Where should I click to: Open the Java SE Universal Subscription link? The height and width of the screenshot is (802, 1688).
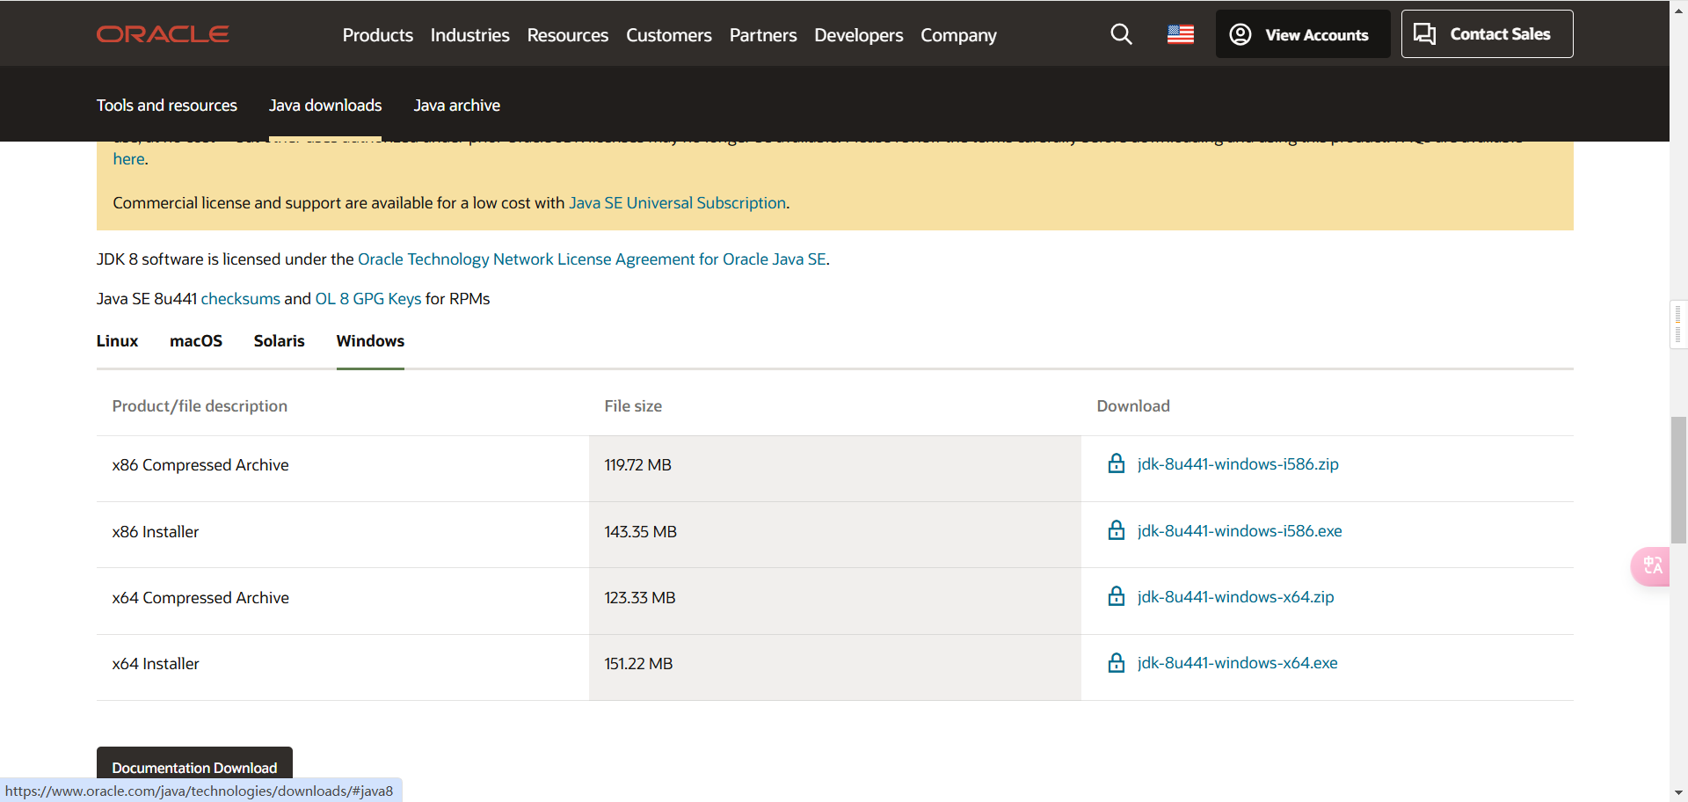click(x=677, y=203)
